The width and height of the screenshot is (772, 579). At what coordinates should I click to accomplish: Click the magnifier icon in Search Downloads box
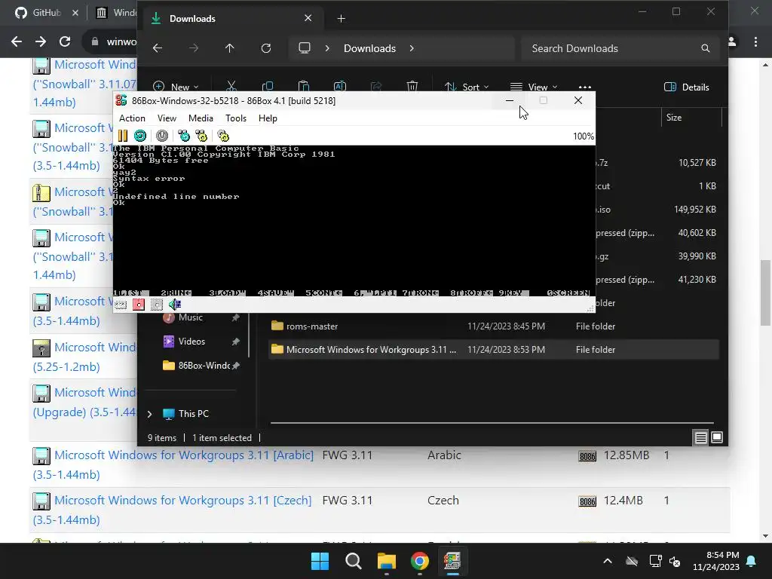tap(706, 48)
